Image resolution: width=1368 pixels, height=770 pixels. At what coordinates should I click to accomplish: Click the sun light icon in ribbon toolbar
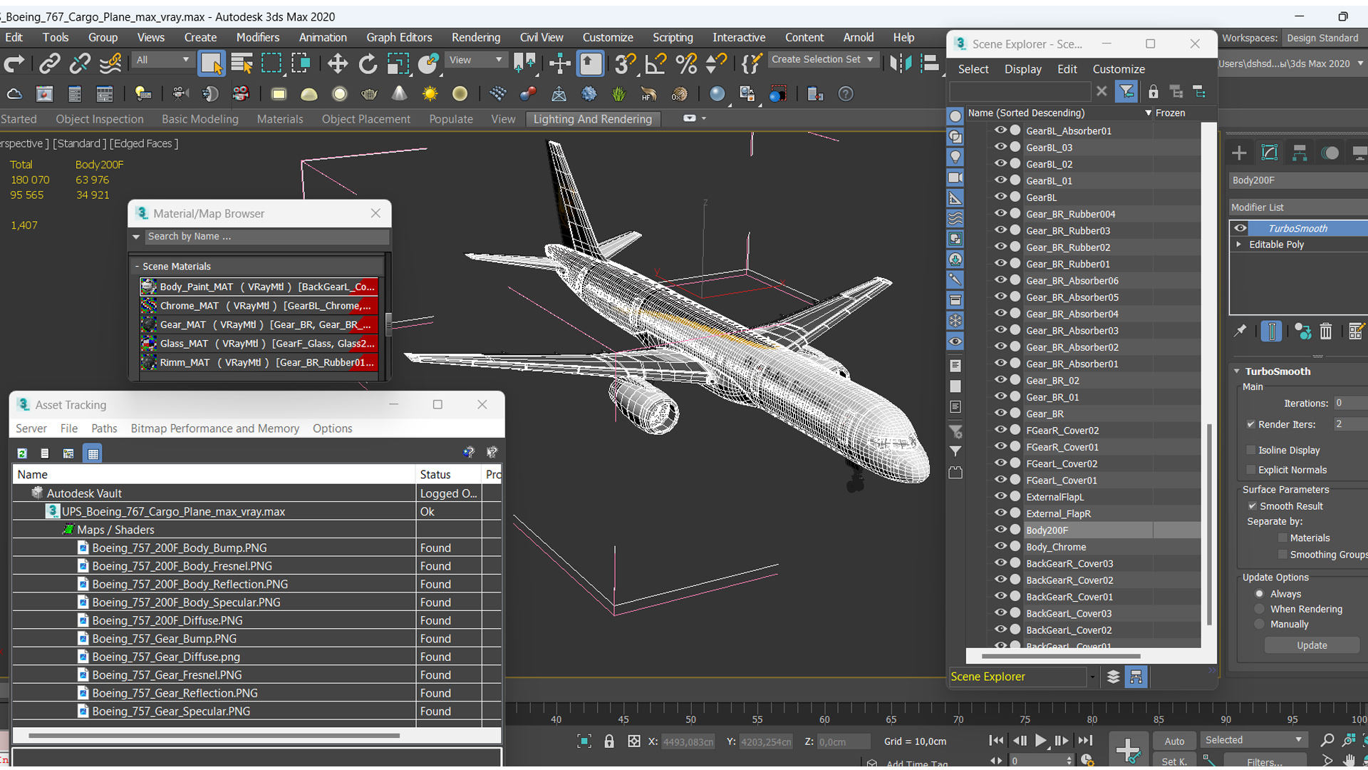[430, 94]
